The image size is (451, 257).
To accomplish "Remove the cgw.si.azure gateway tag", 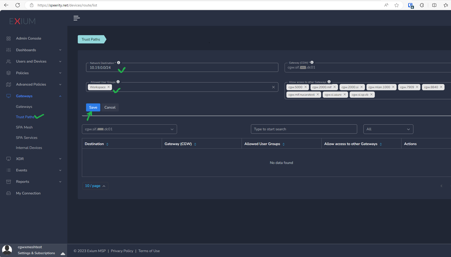I will (x=345, y=94).
